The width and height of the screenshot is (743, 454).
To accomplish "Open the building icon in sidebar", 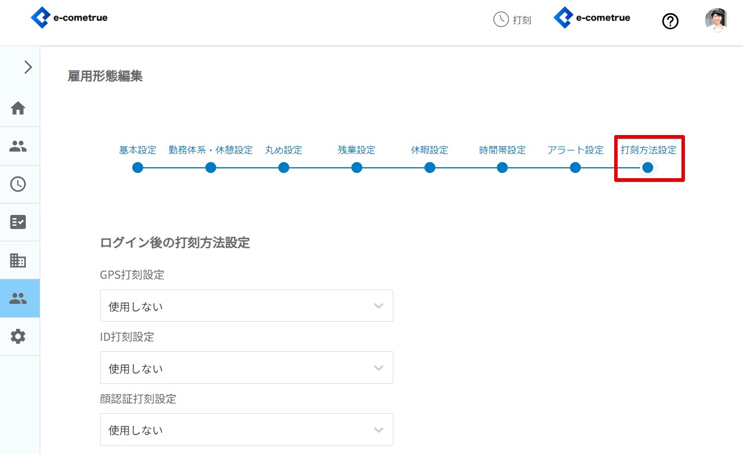I will [x=18, y=260].
